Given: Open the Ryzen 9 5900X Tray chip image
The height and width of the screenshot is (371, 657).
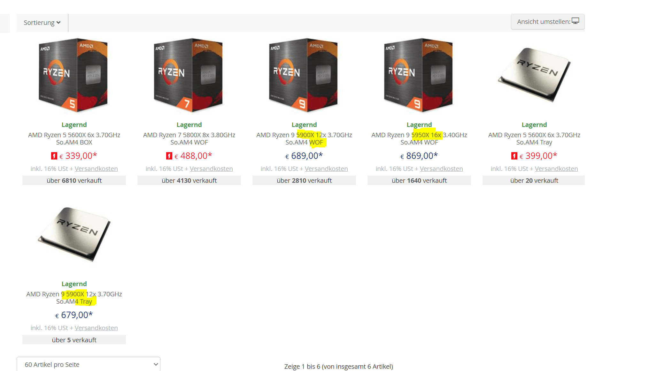Looking at the screenshot, I should point(74,234).
